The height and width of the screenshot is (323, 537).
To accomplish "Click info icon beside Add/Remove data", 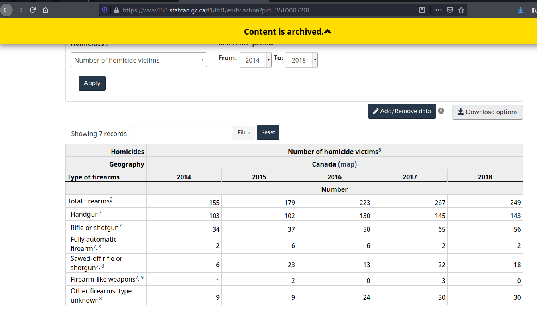I will pyautogui.click(x=441, y=111).
